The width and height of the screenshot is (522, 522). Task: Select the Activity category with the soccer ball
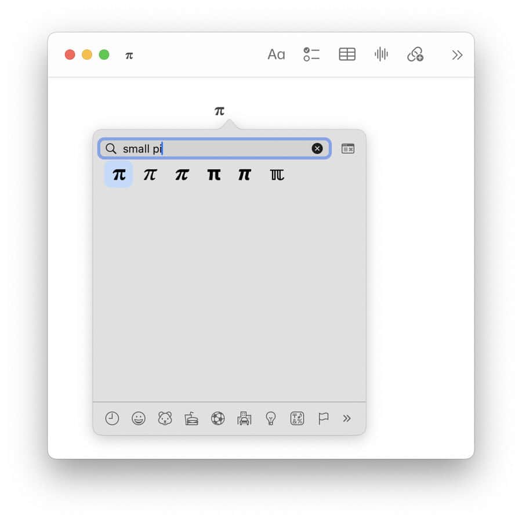pyautogui.click(x=217, y=418)
